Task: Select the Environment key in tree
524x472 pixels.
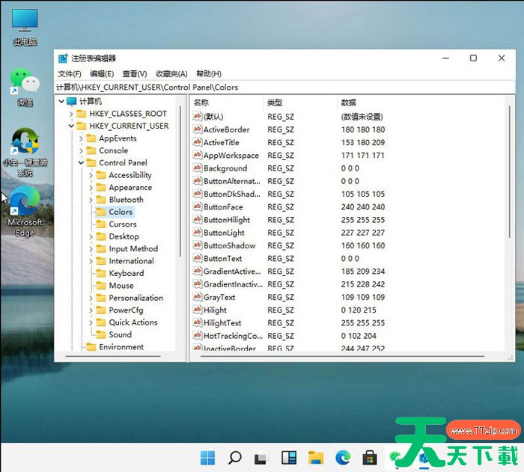Action: [x=121, y=347]
